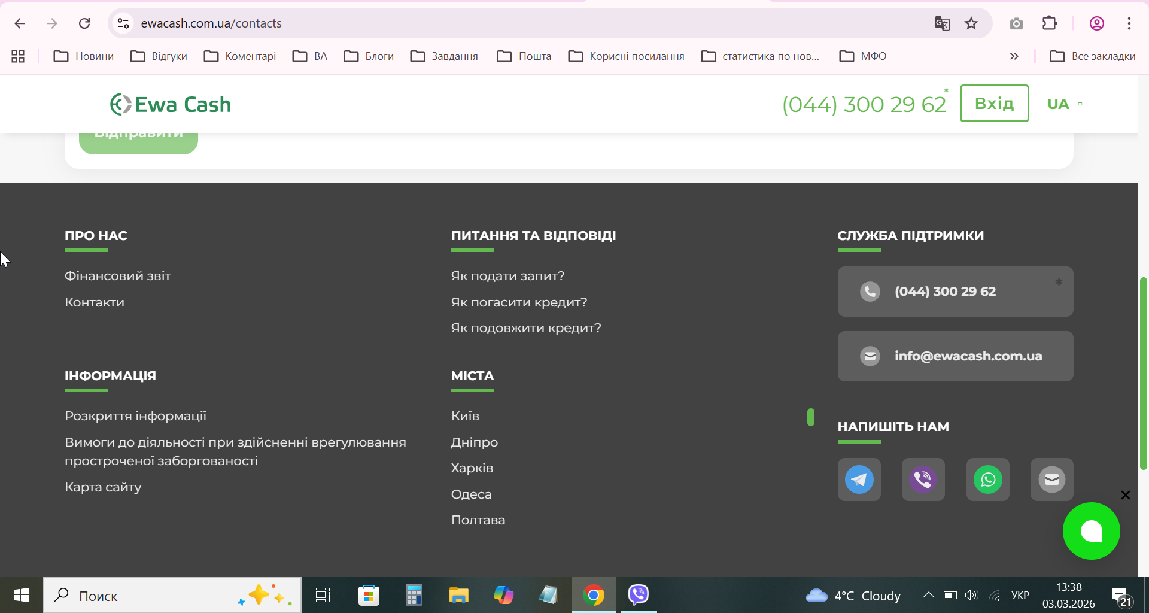
Task: Open the Фінансовий звіт link
Action: [x=118, y=276]
